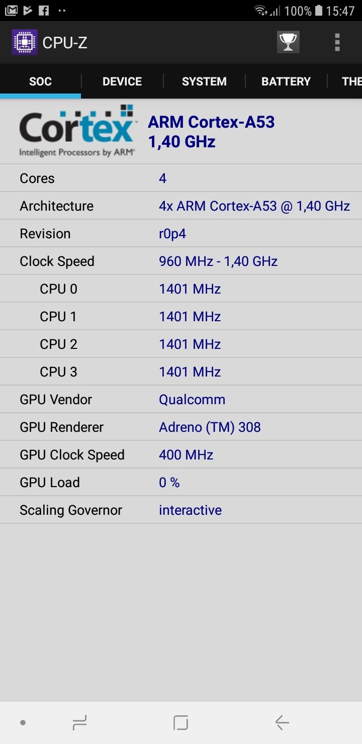Open the partially visible THERMAL tab

point(345,81)
